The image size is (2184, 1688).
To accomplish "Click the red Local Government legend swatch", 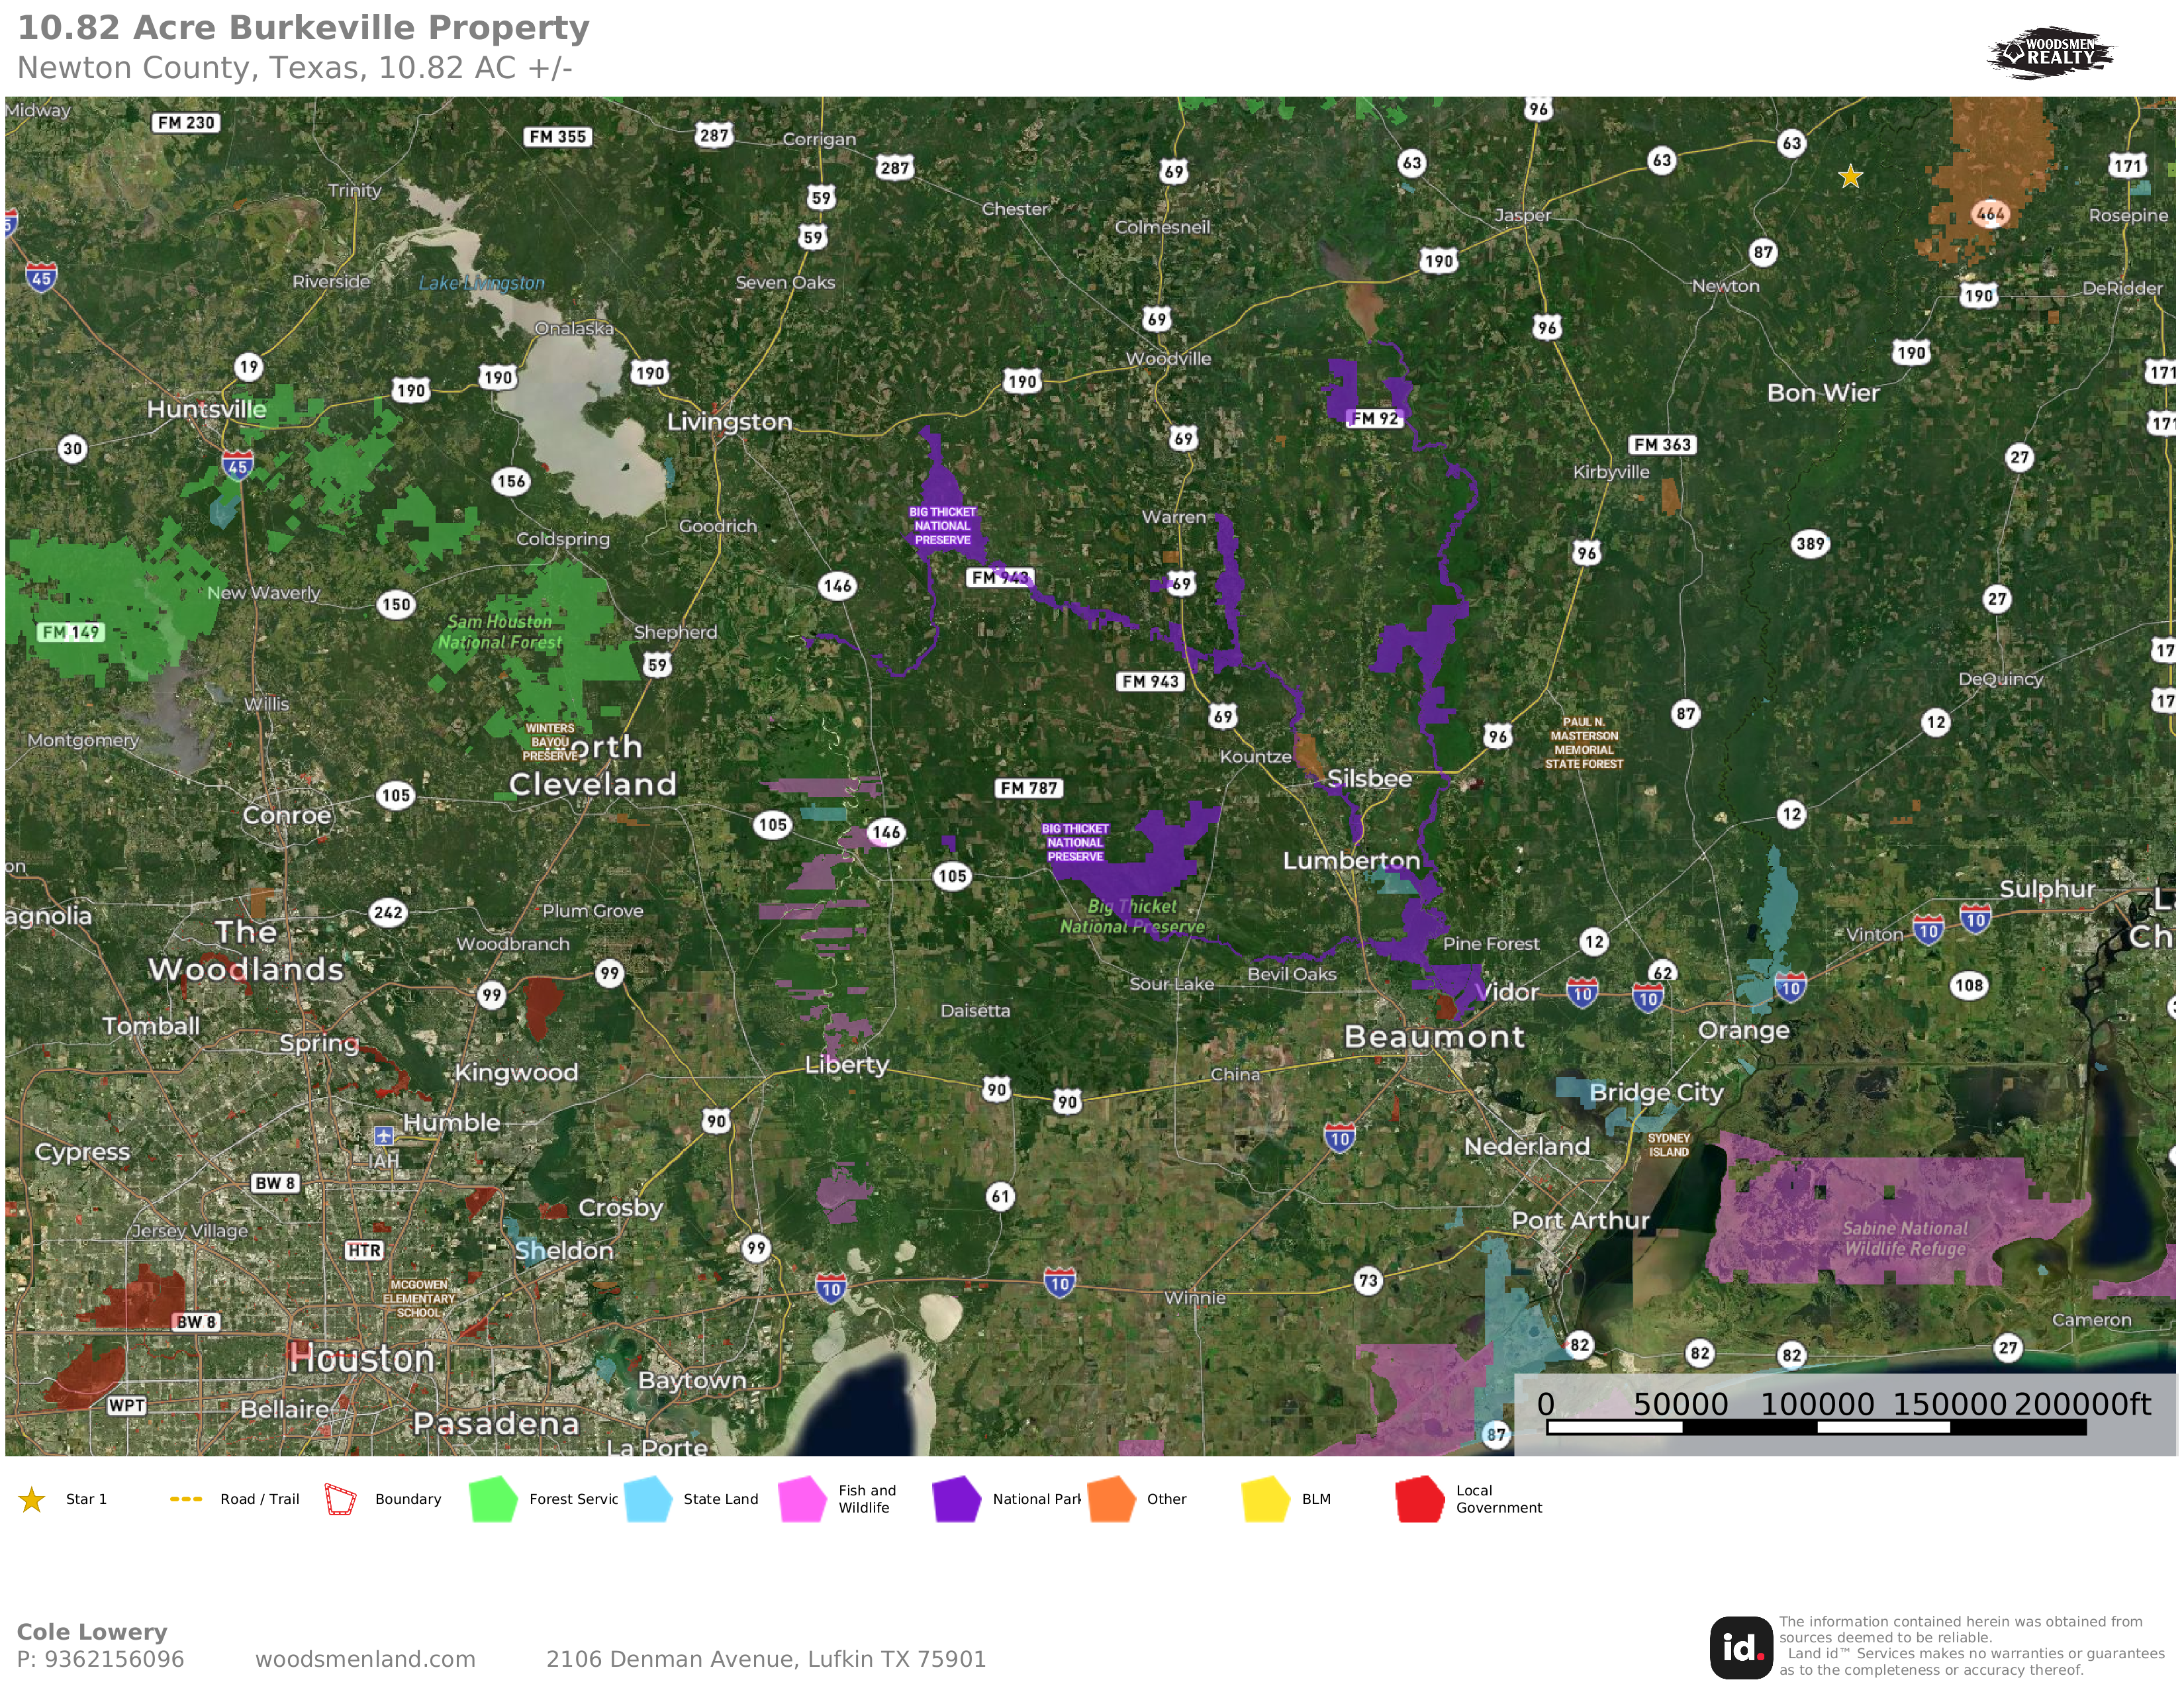I will pos(1419,1499).
